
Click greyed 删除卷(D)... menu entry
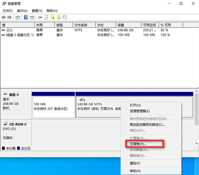151,156
